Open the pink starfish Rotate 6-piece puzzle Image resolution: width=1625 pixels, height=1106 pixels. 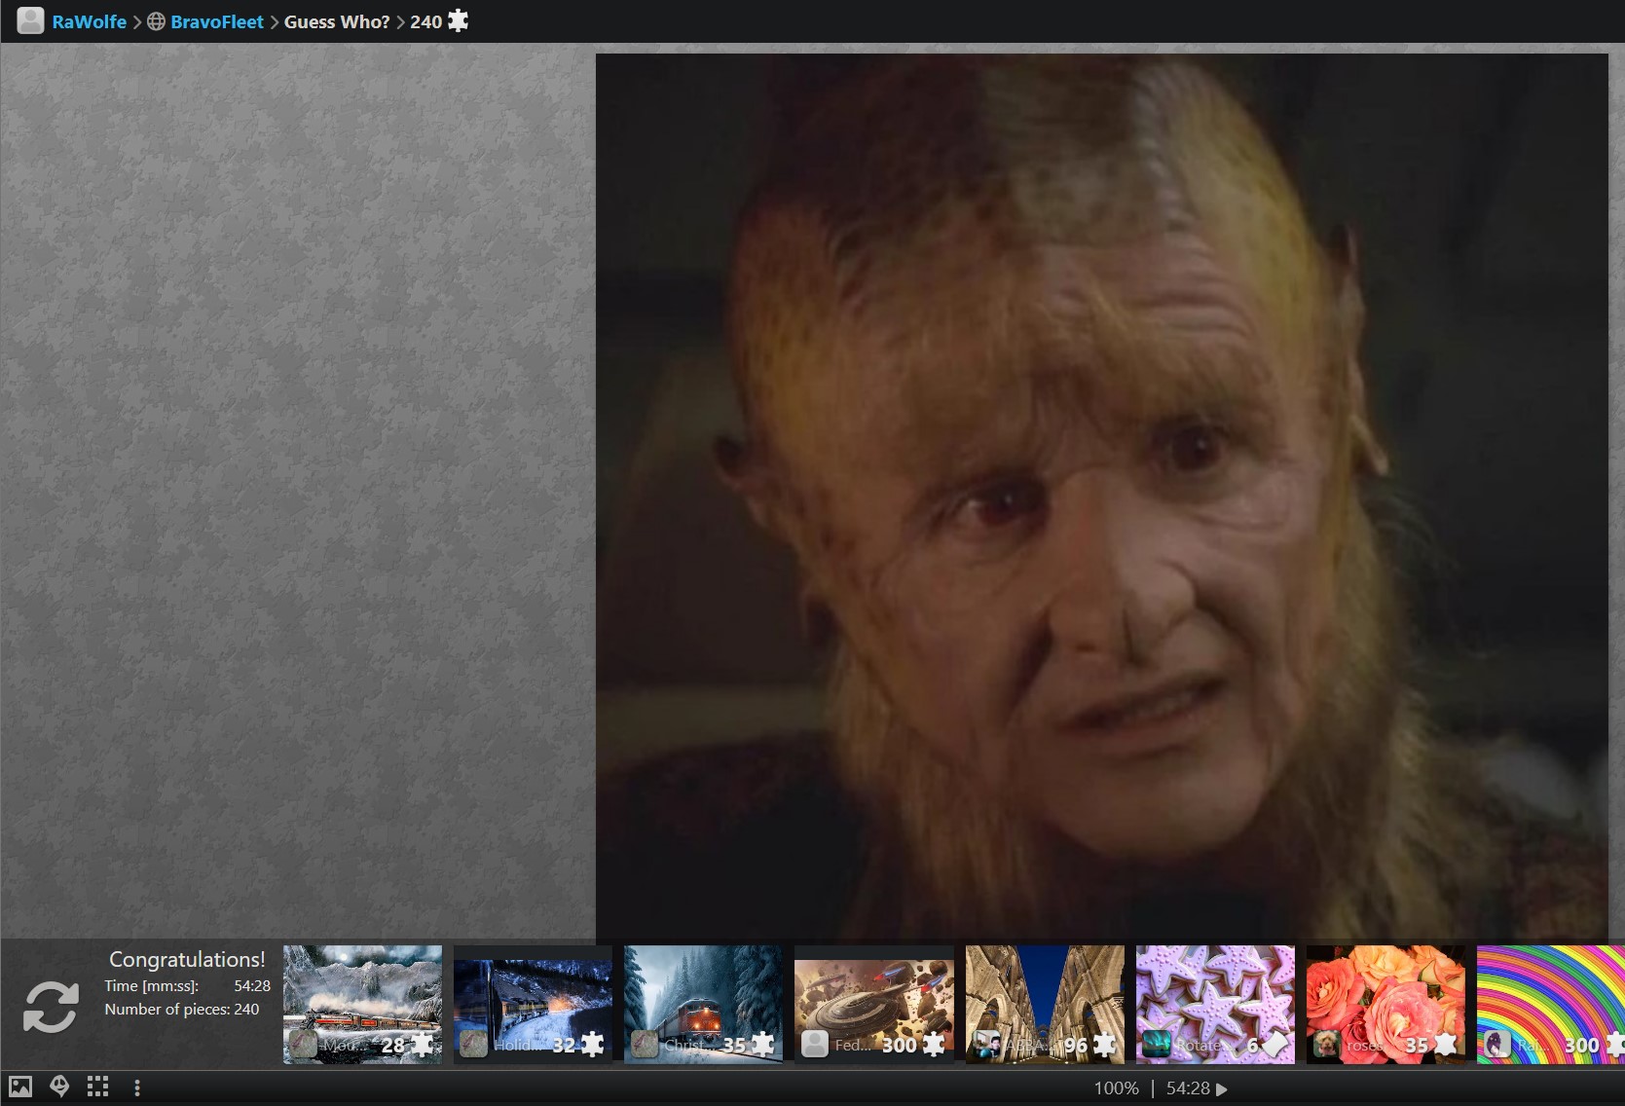click(1215, 1004)
